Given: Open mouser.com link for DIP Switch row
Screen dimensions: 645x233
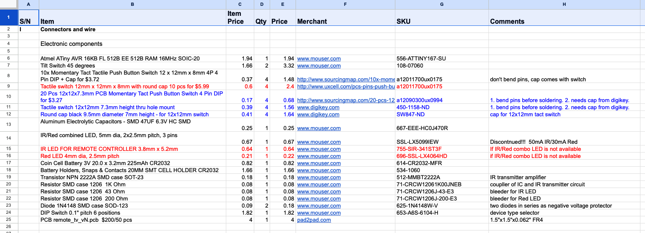Looking at the screenshot, I should [x=319, y=213].
